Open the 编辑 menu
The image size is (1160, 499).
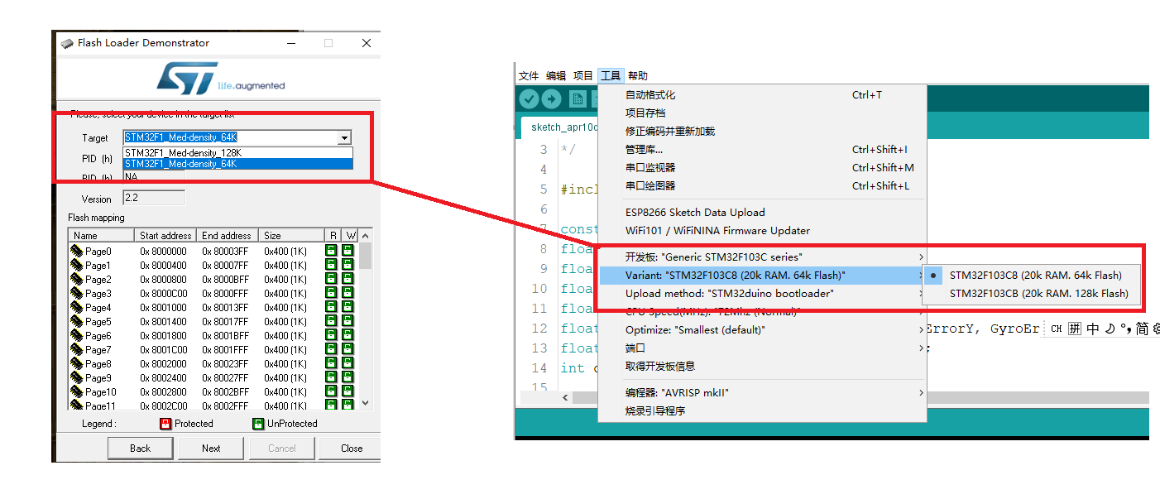click(x=556, y=75)
